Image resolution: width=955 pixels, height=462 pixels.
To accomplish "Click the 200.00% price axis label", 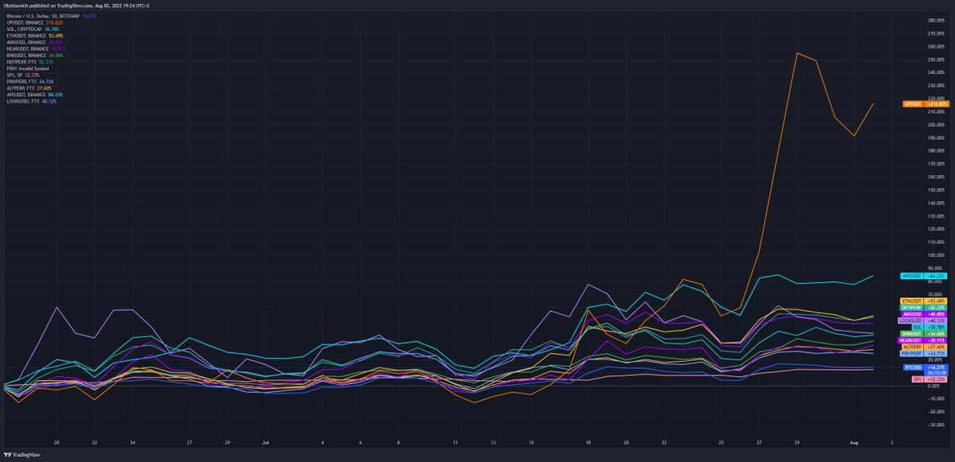I will pyautogui.click(x=935, y=125).
